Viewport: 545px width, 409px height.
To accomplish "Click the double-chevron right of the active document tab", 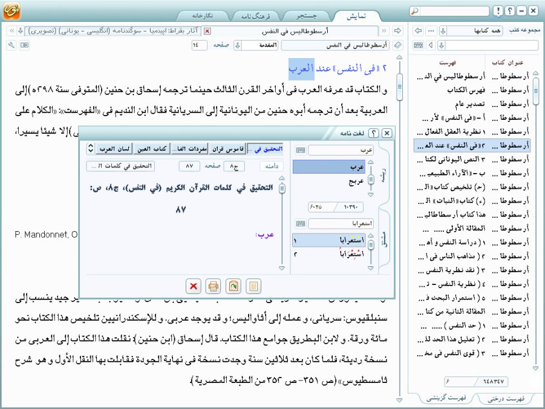I will point(384,31).
